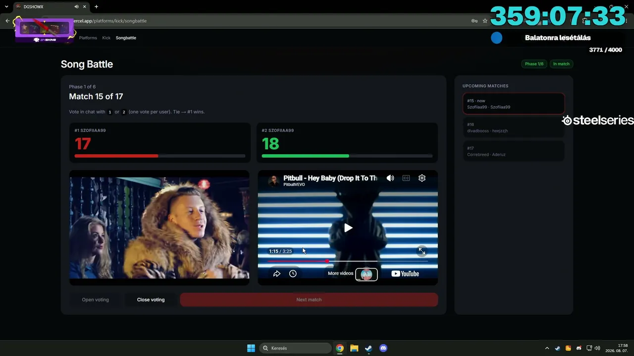Select upcoming match #15 Szofiiaa99
Image resolution: width=634 pixels, height=356 pixels.
point(514,104)
